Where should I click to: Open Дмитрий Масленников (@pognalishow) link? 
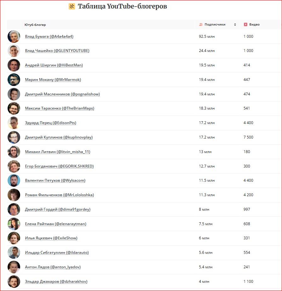(62, 94)
